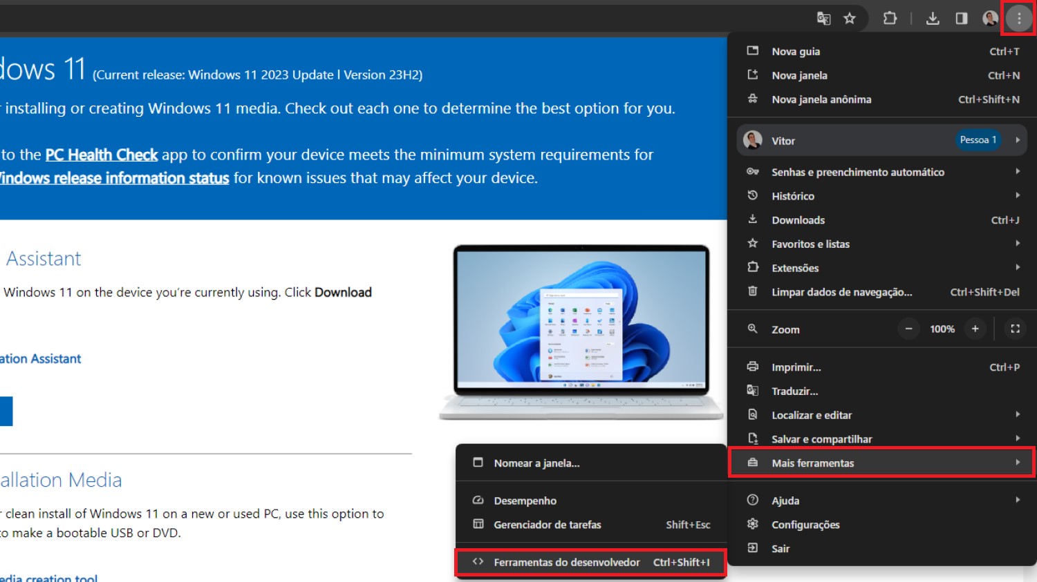Select Nova janela menu entry

pos(882,75)
